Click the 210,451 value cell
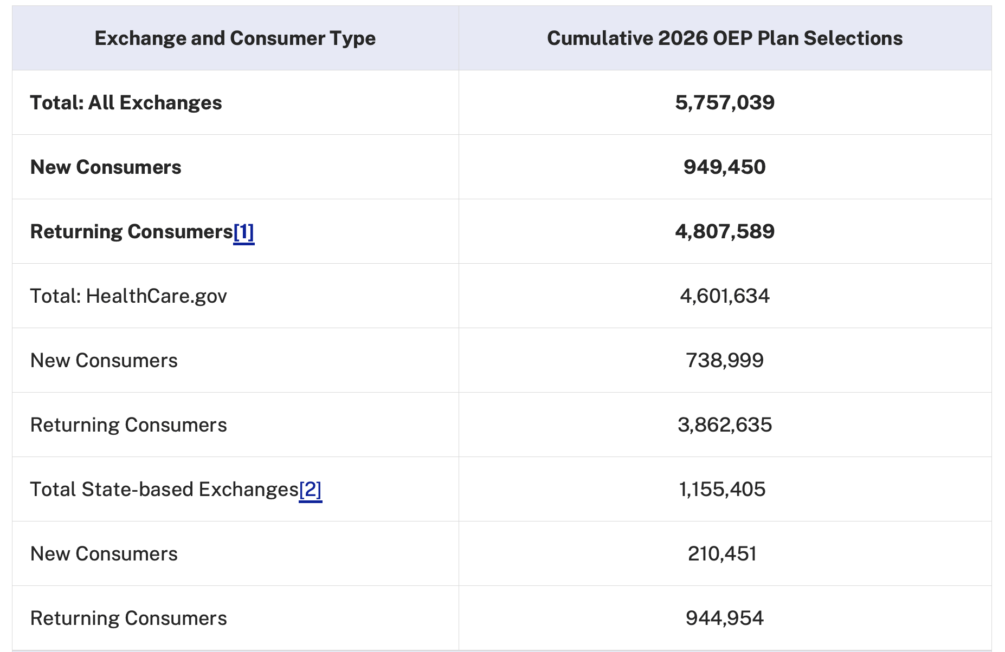The height and width of the screenshot is (652, 1005). click(x=723, y=554)
